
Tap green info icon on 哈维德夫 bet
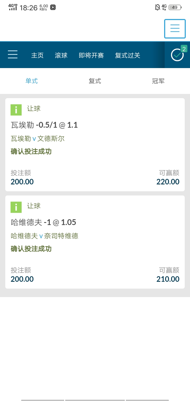pos(16,207)
